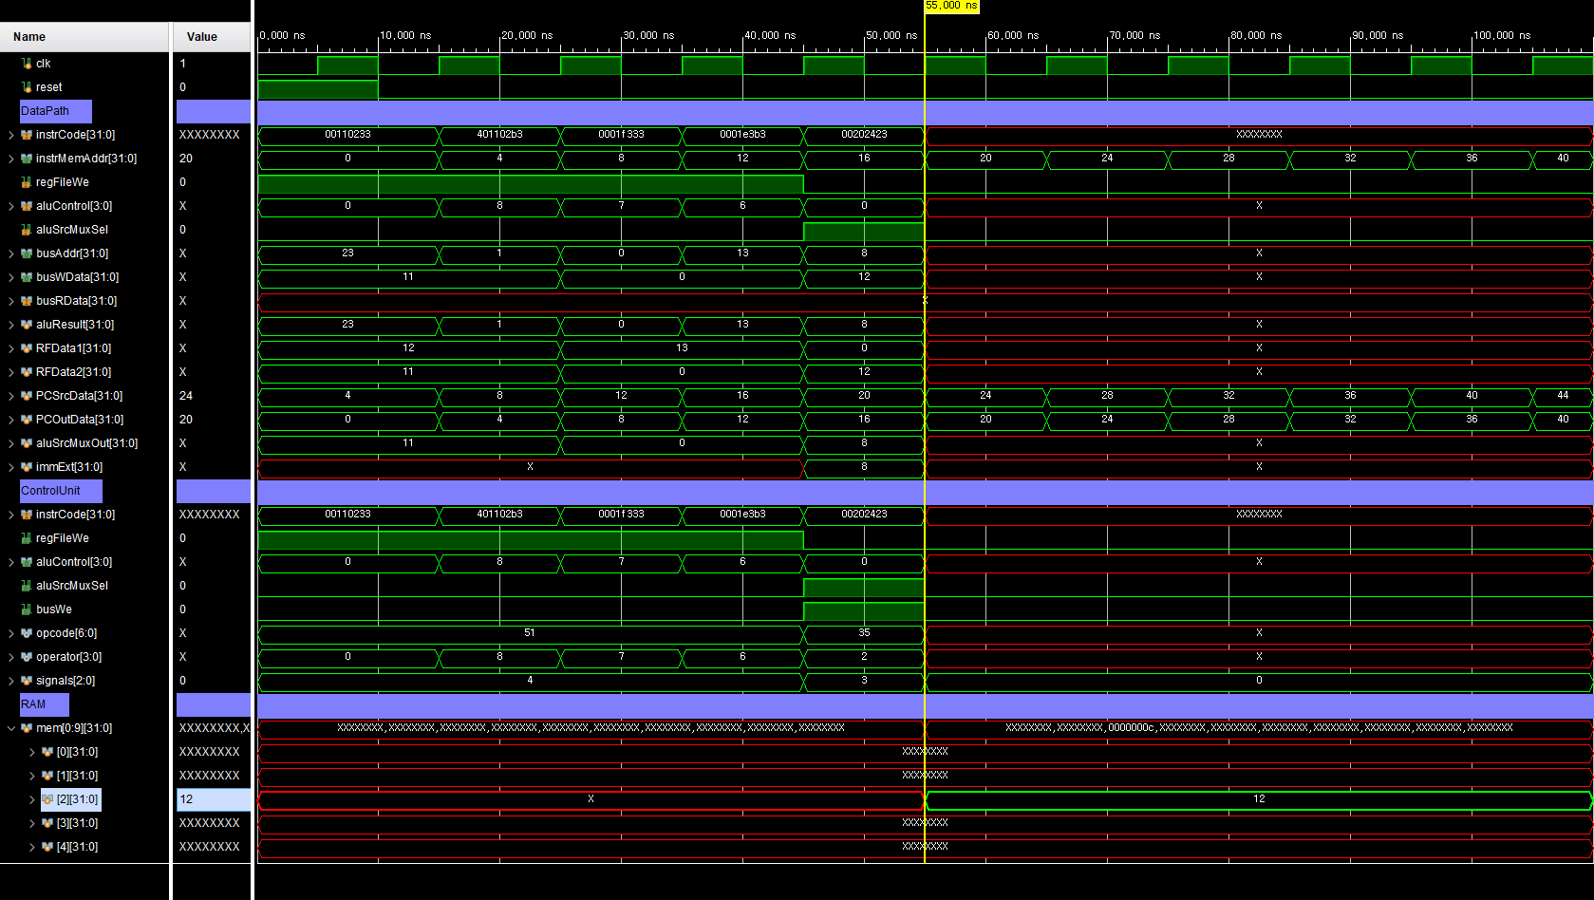Image resolution: width=1594 pixels, height=900 pixels.
Task: Expand the immExt[31:0] bus
Action: 11,467
